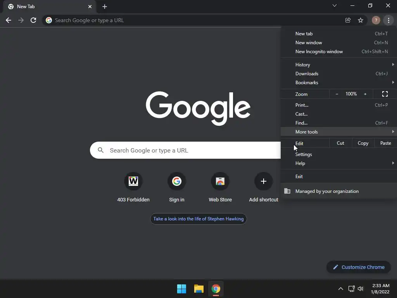Choose Find... from the menu

[339, 123]
